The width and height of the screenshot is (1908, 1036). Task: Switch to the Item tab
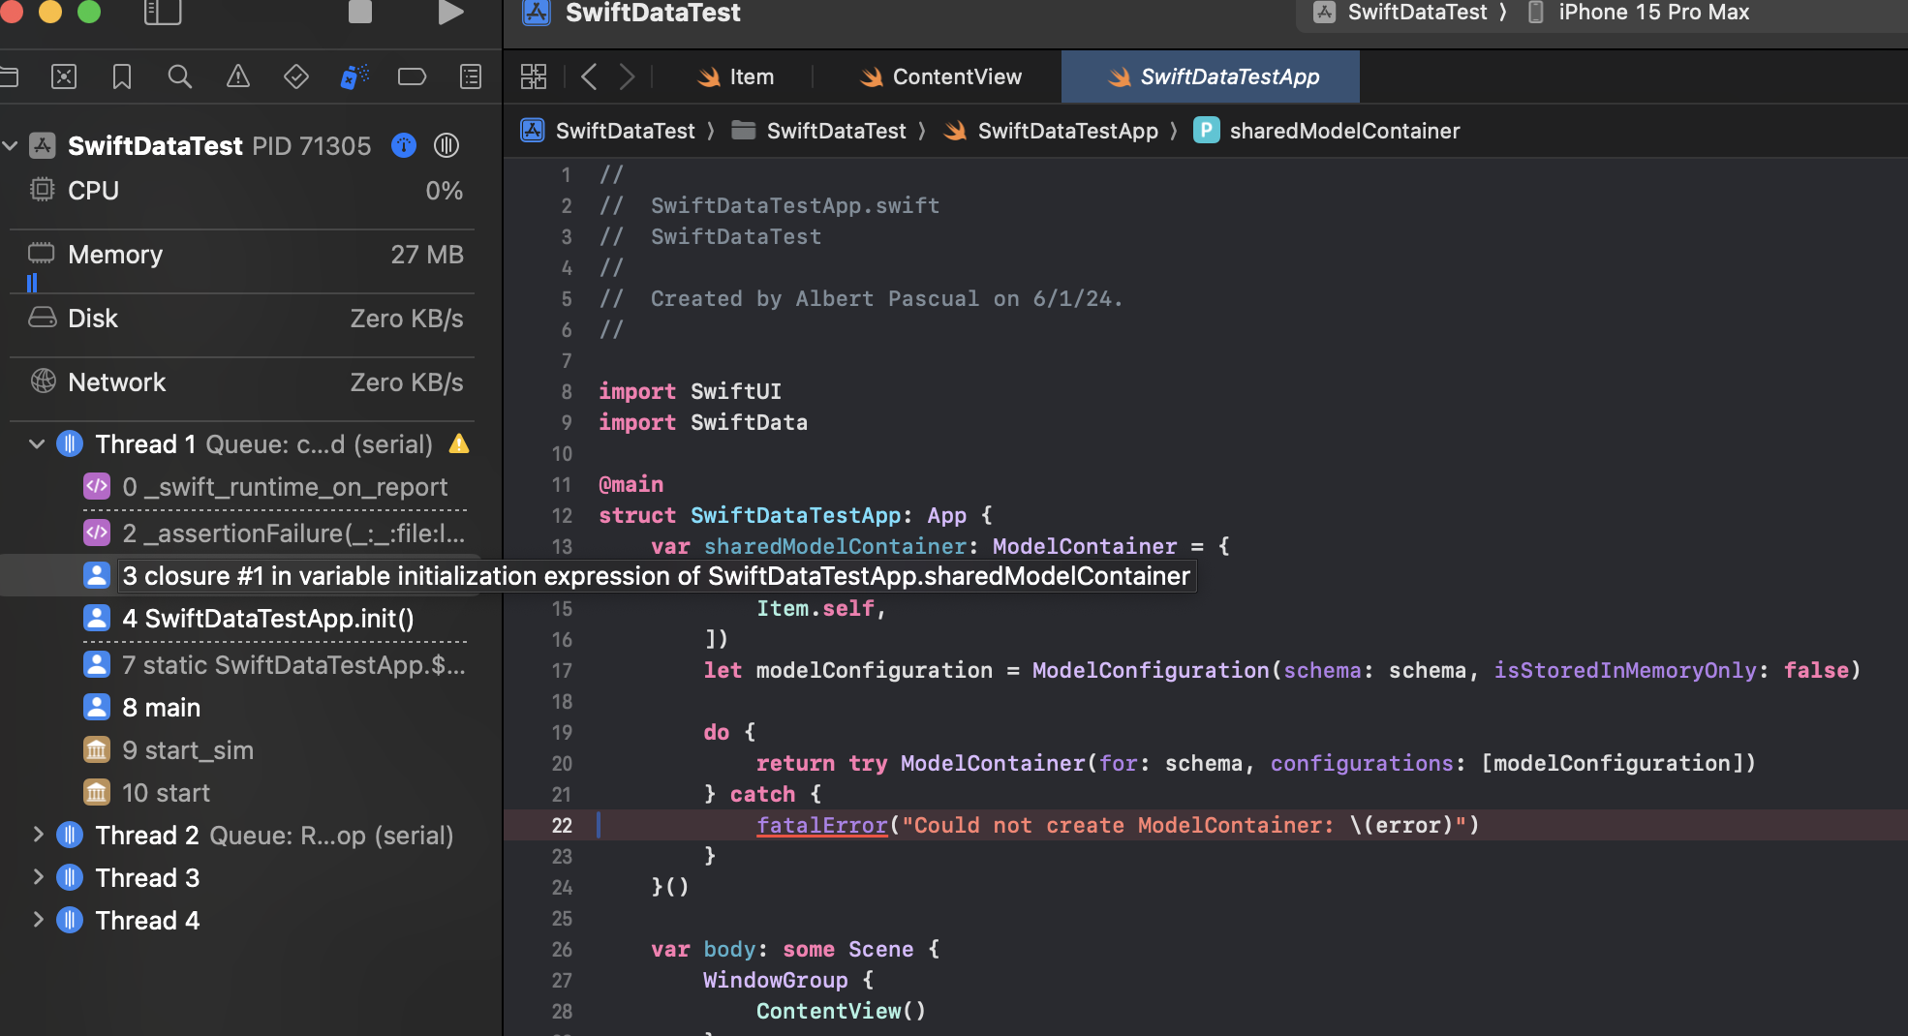pyautogui.click(x=736, y=76)
